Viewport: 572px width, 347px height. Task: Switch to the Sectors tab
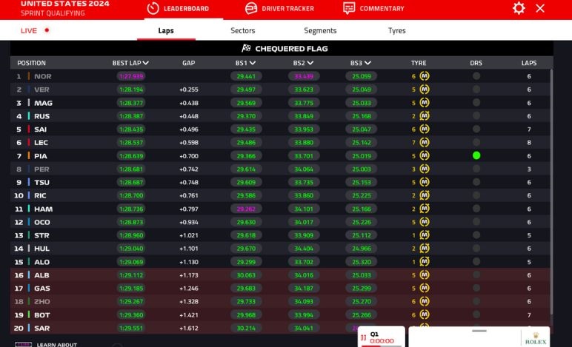(242, 30)
